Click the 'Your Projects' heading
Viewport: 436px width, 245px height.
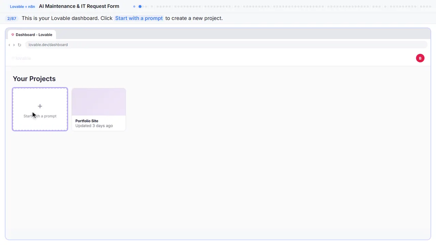(x=34, y=79)
